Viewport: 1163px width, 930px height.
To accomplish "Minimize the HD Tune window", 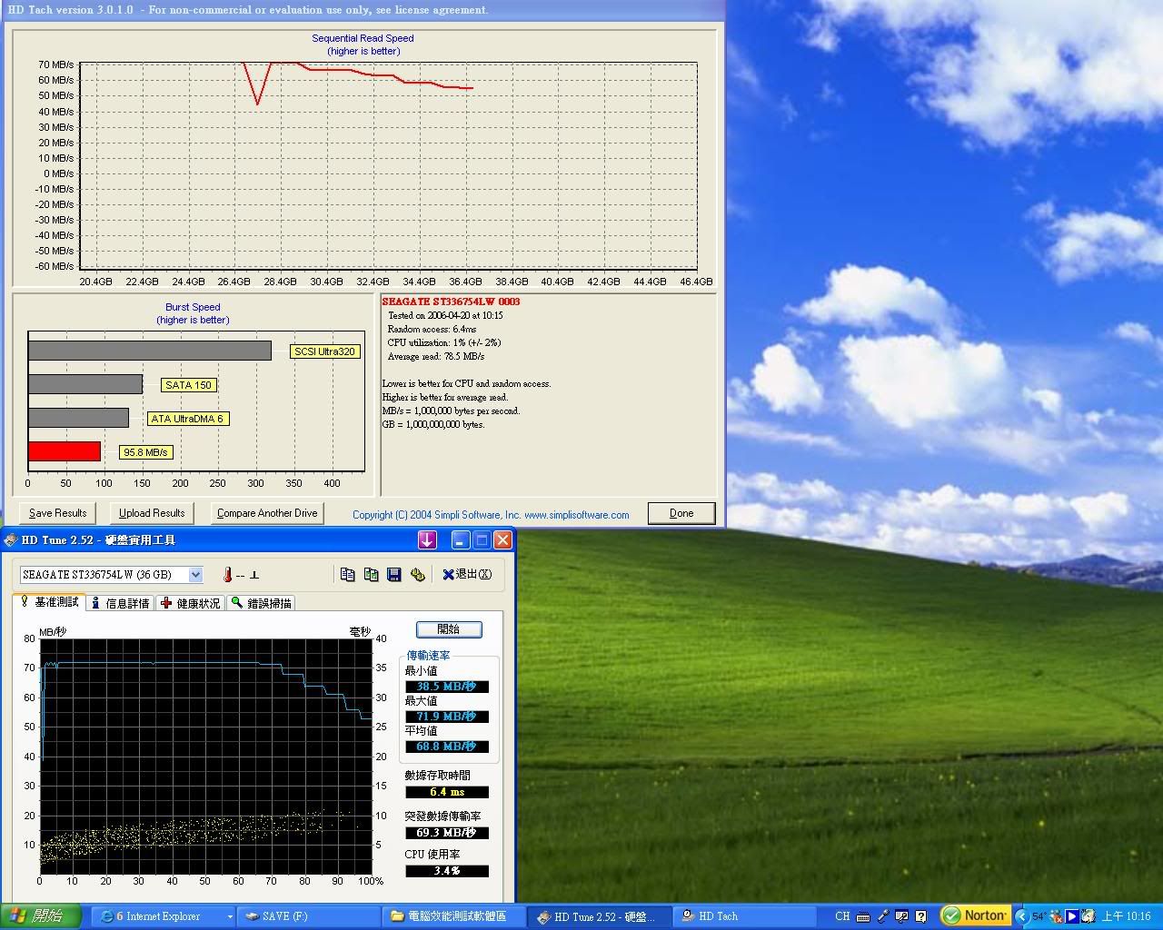I will click(461, 540).
